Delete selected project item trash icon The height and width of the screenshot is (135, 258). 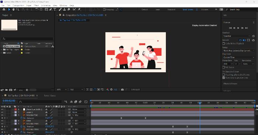[x=27, y=90]
